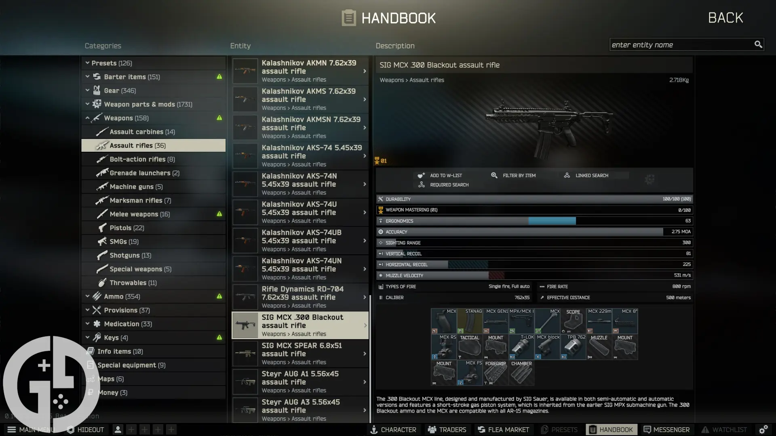Viewport: 776px width, 436px height.
Task: Click the Required Search icon
Action: (x=422, y=184)
